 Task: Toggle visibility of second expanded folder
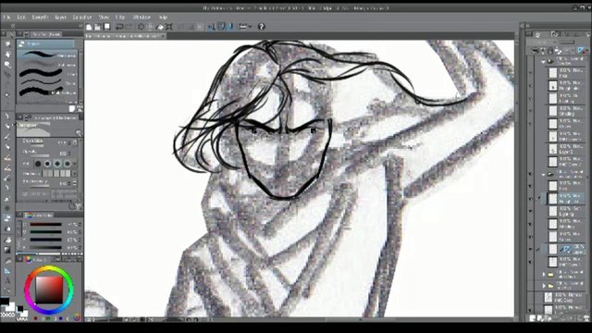530,175
